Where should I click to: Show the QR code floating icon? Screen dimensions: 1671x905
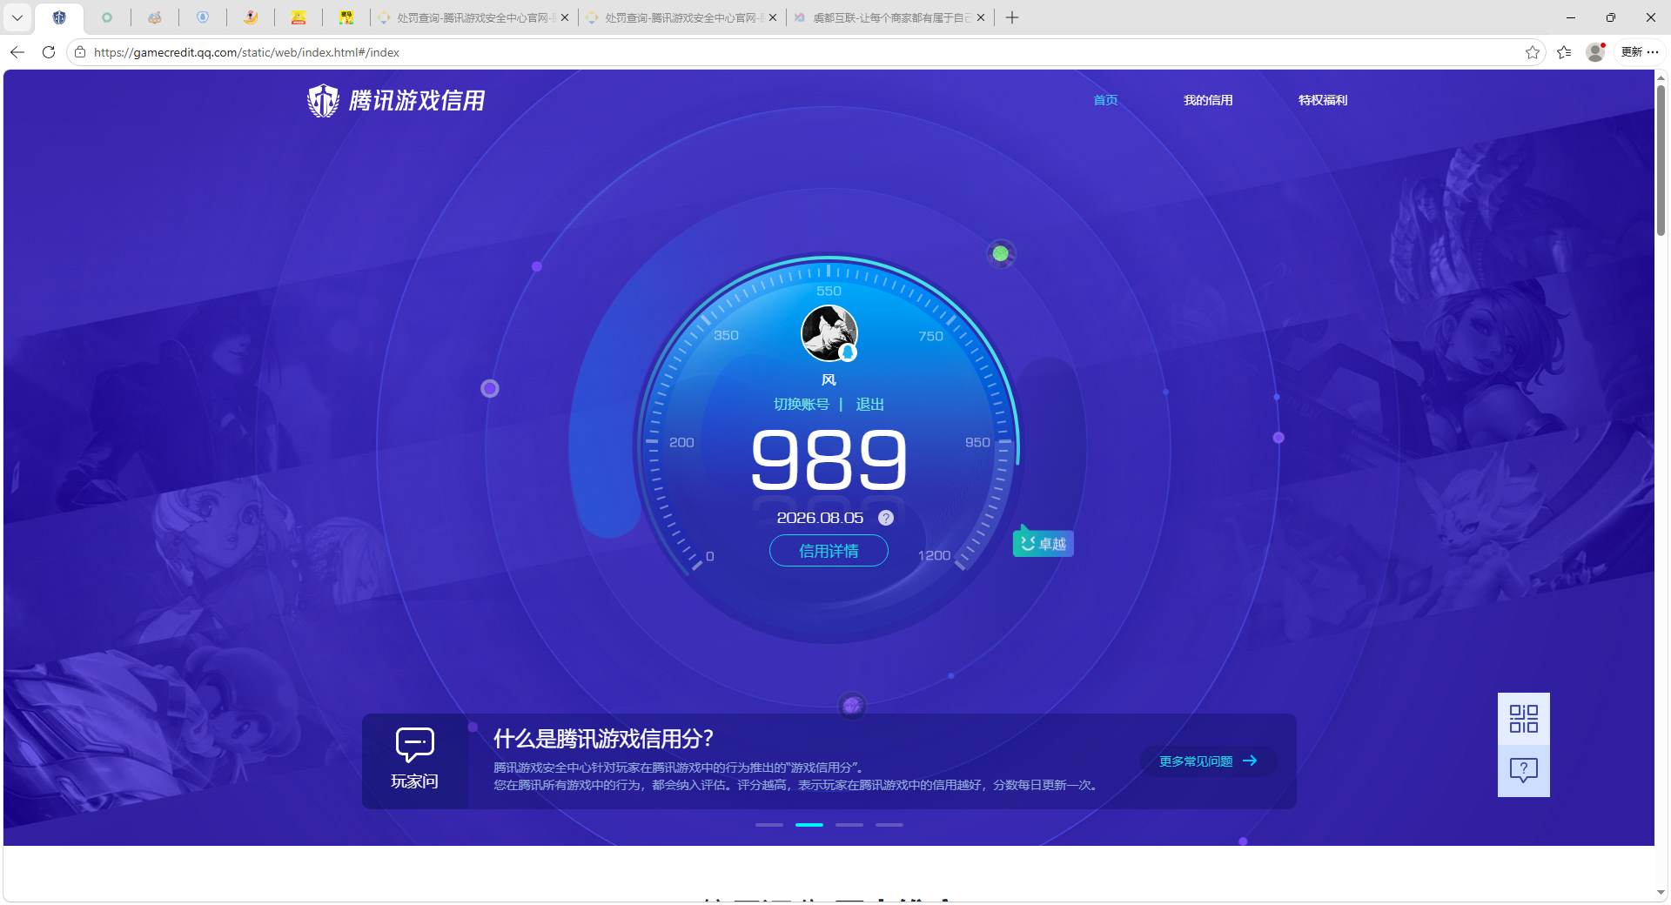tap(1524, 719)
